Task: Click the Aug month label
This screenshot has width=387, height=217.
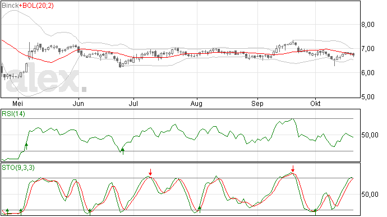Action: [196, 104]
